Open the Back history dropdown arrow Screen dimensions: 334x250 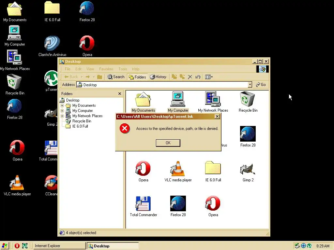coord(82,77)
